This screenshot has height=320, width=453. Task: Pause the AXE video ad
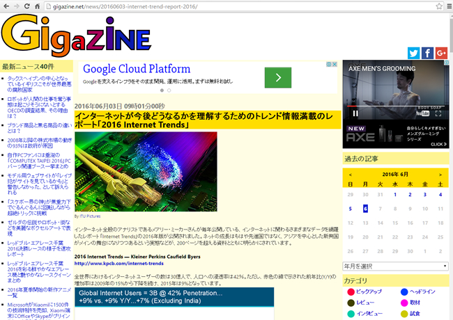355,113
